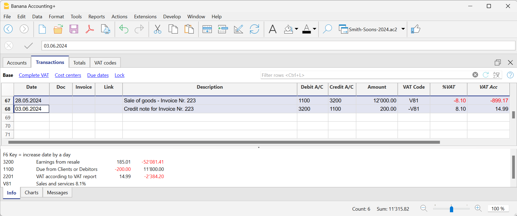The image size is (517, 216).
Task: Clear the filter rows text icon
Action: point(475,75)
